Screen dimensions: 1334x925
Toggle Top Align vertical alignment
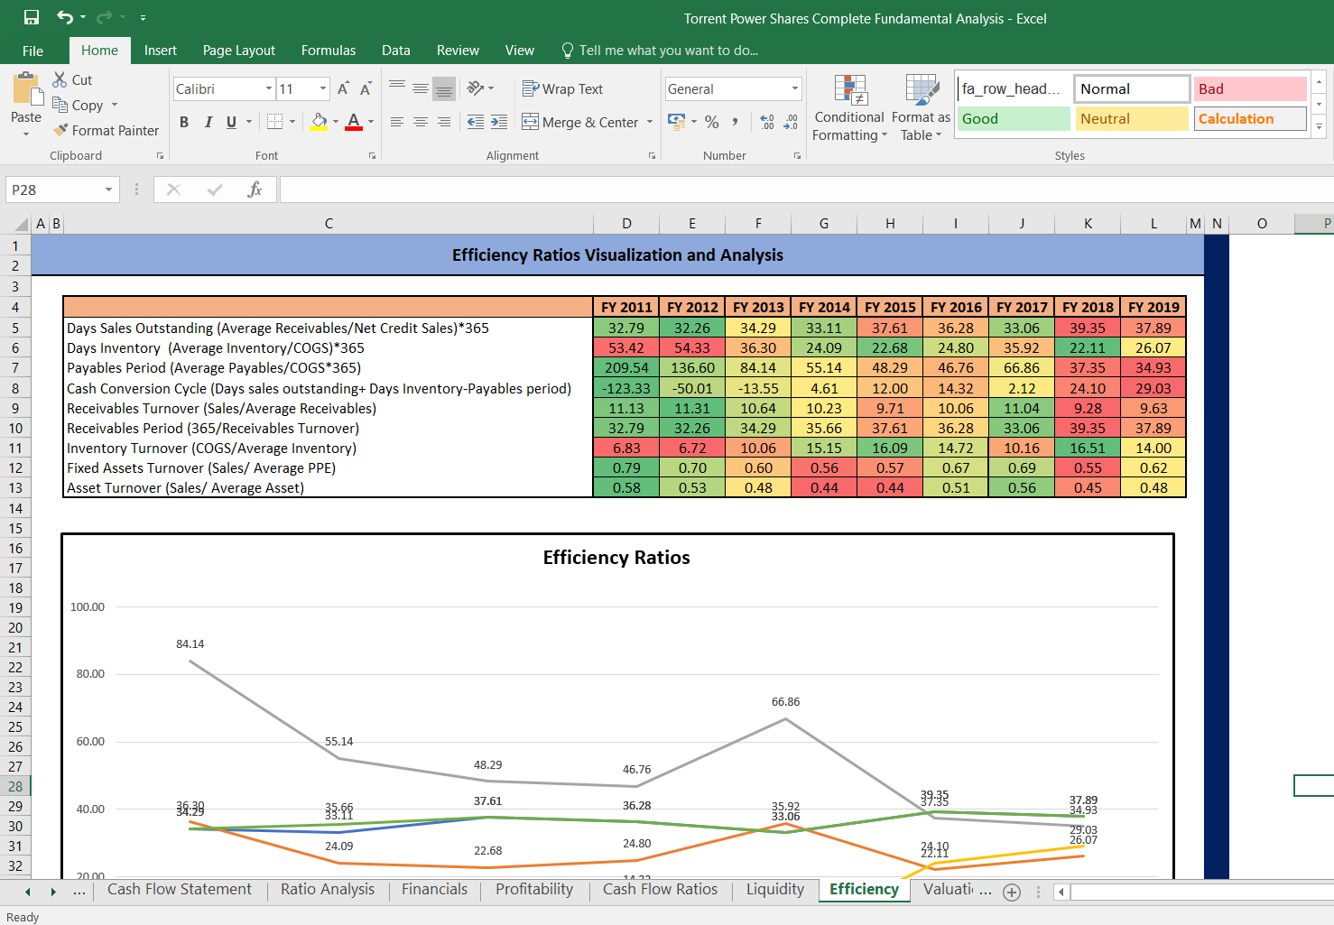[397, 88]
